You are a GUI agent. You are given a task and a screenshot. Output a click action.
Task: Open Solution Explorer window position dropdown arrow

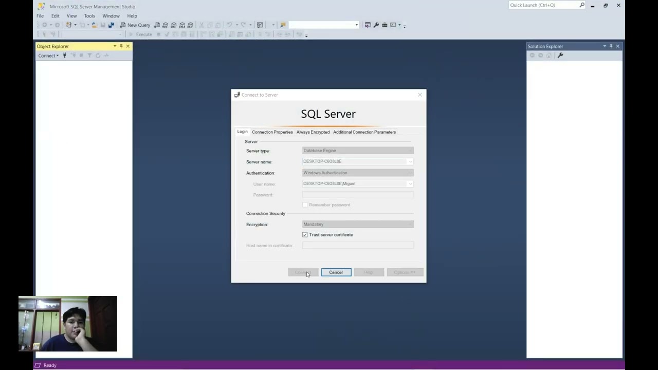coord(605,46)
